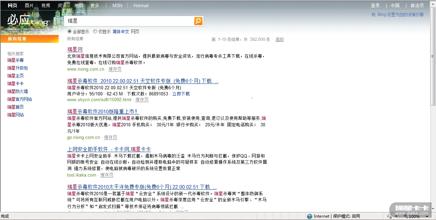Image resolution: width=436 pixels, height=220 pixels.
Task: Click the www.skycn.com/soft/15092.html URL text
Action: 99,100
